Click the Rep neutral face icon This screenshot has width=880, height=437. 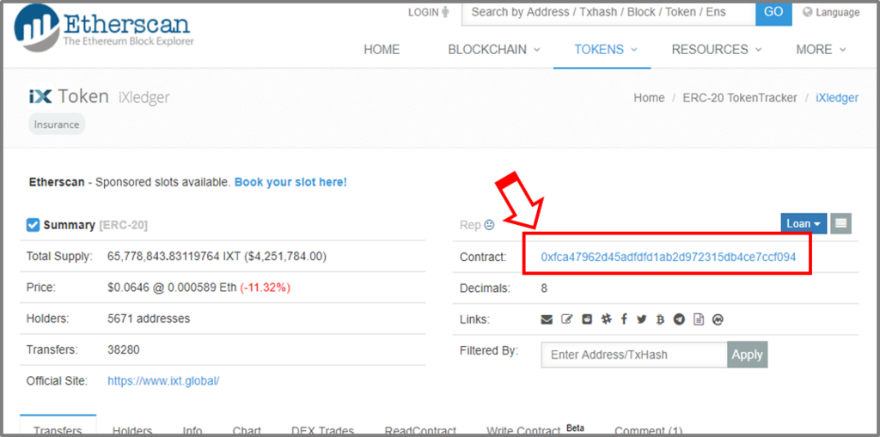pos(489,225)
